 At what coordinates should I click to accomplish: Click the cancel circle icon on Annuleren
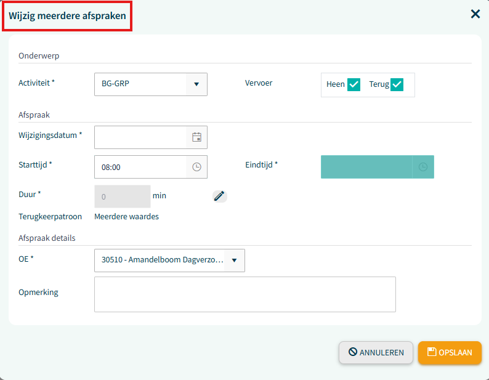point(353,352)
